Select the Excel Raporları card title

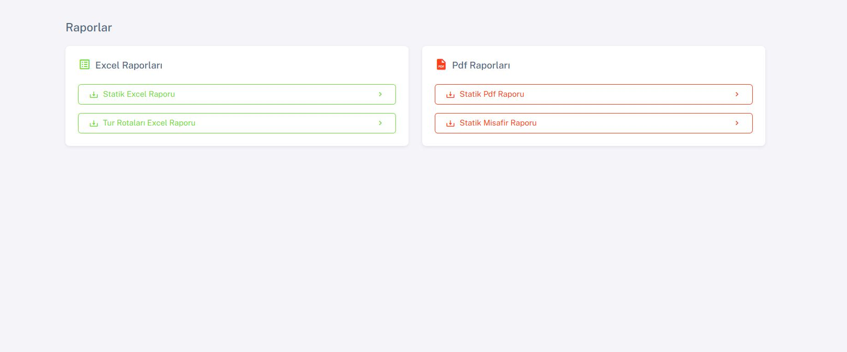129,65
